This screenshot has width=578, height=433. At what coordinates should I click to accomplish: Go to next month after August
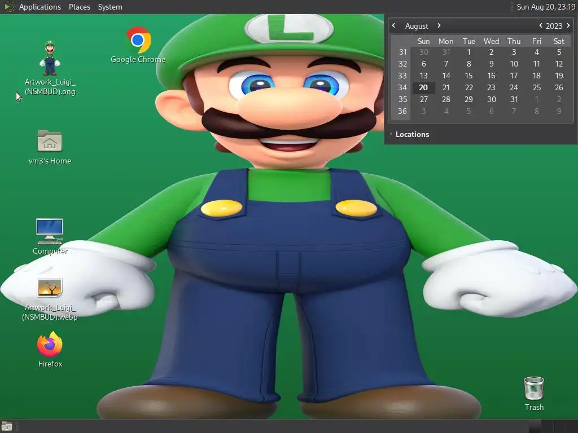[x=439, y=26]
